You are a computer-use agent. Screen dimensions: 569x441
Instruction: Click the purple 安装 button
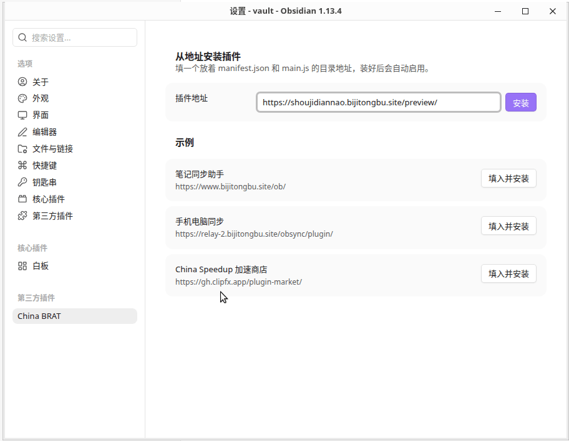point(521,103)
